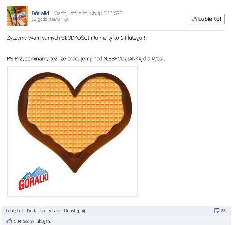Open the 23 comments count
Viewport: 232px width, 225px height.
(223, 211)
